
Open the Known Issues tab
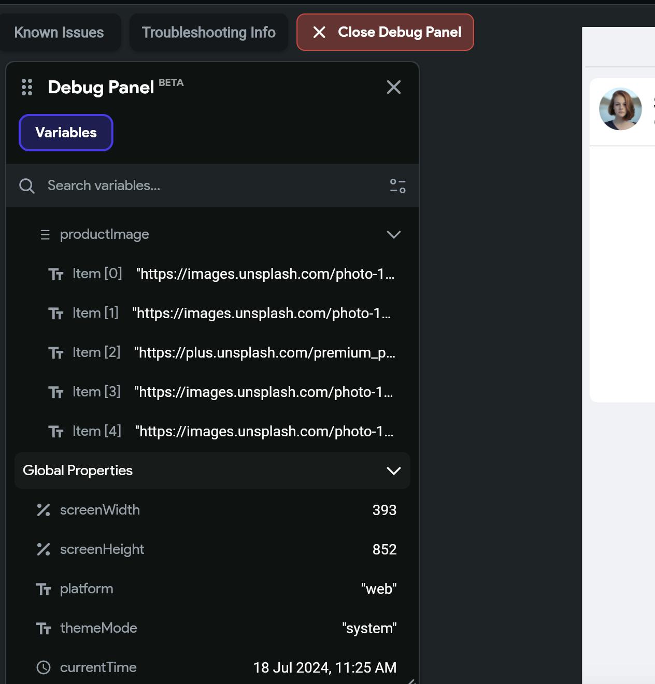(59, 32)
